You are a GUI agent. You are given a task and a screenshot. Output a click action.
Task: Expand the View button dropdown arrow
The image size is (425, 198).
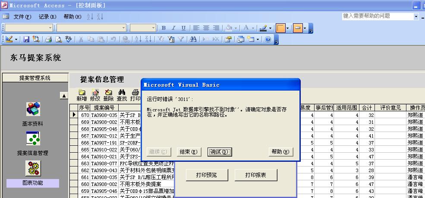[x=16, y=40]
